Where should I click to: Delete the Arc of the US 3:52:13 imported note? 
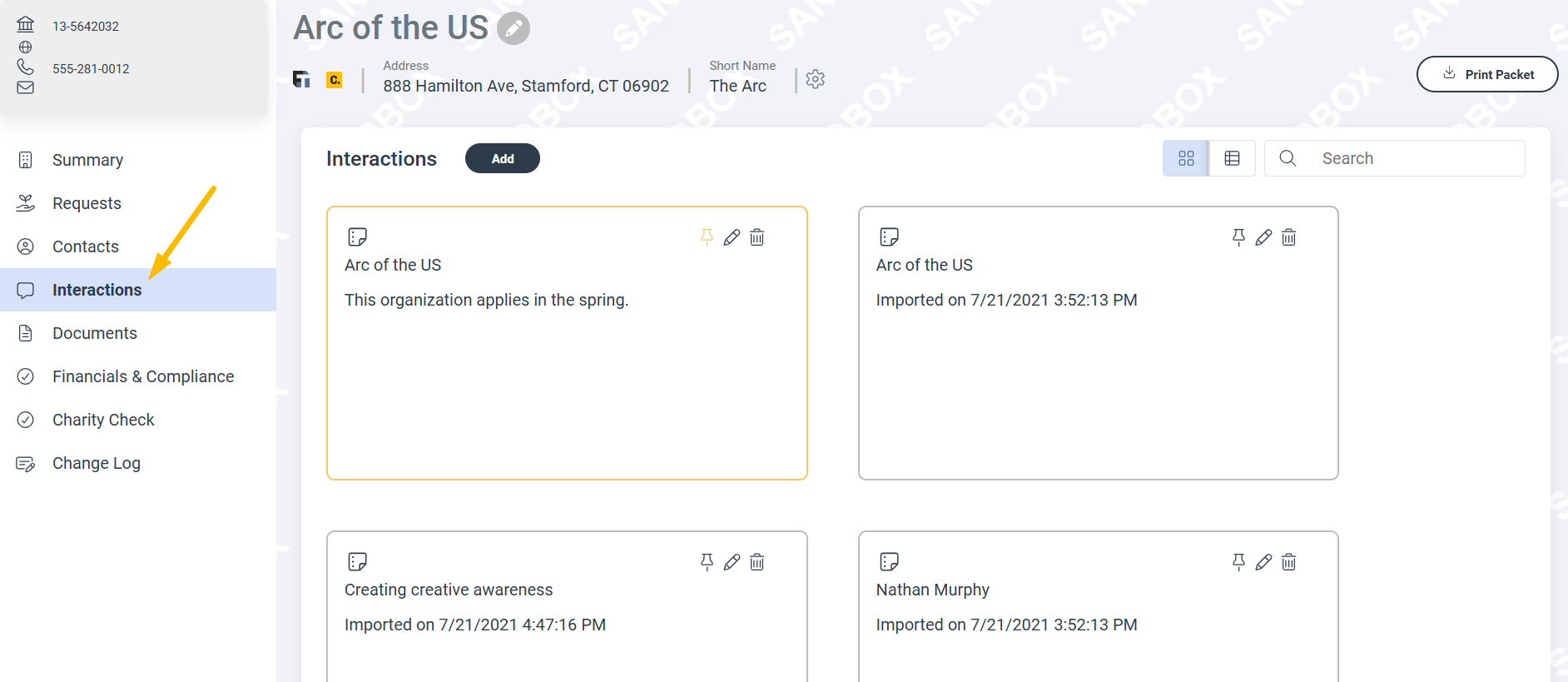click(1289, 237)
